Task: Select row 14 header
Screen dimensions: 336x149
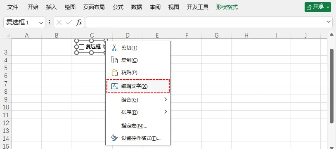Action: point(6,139)
